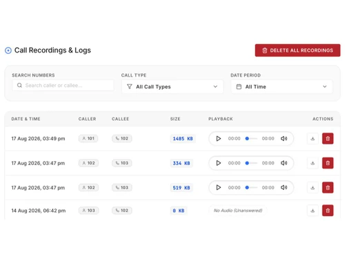Seek the playback slider of the 519 KB recording

pyautogui.click(x=251, y=188)
